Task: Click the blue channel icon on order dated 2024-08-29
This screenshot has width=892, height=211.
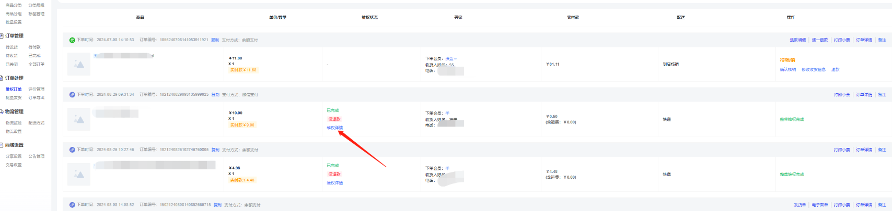Action: [x=72, y=95]
